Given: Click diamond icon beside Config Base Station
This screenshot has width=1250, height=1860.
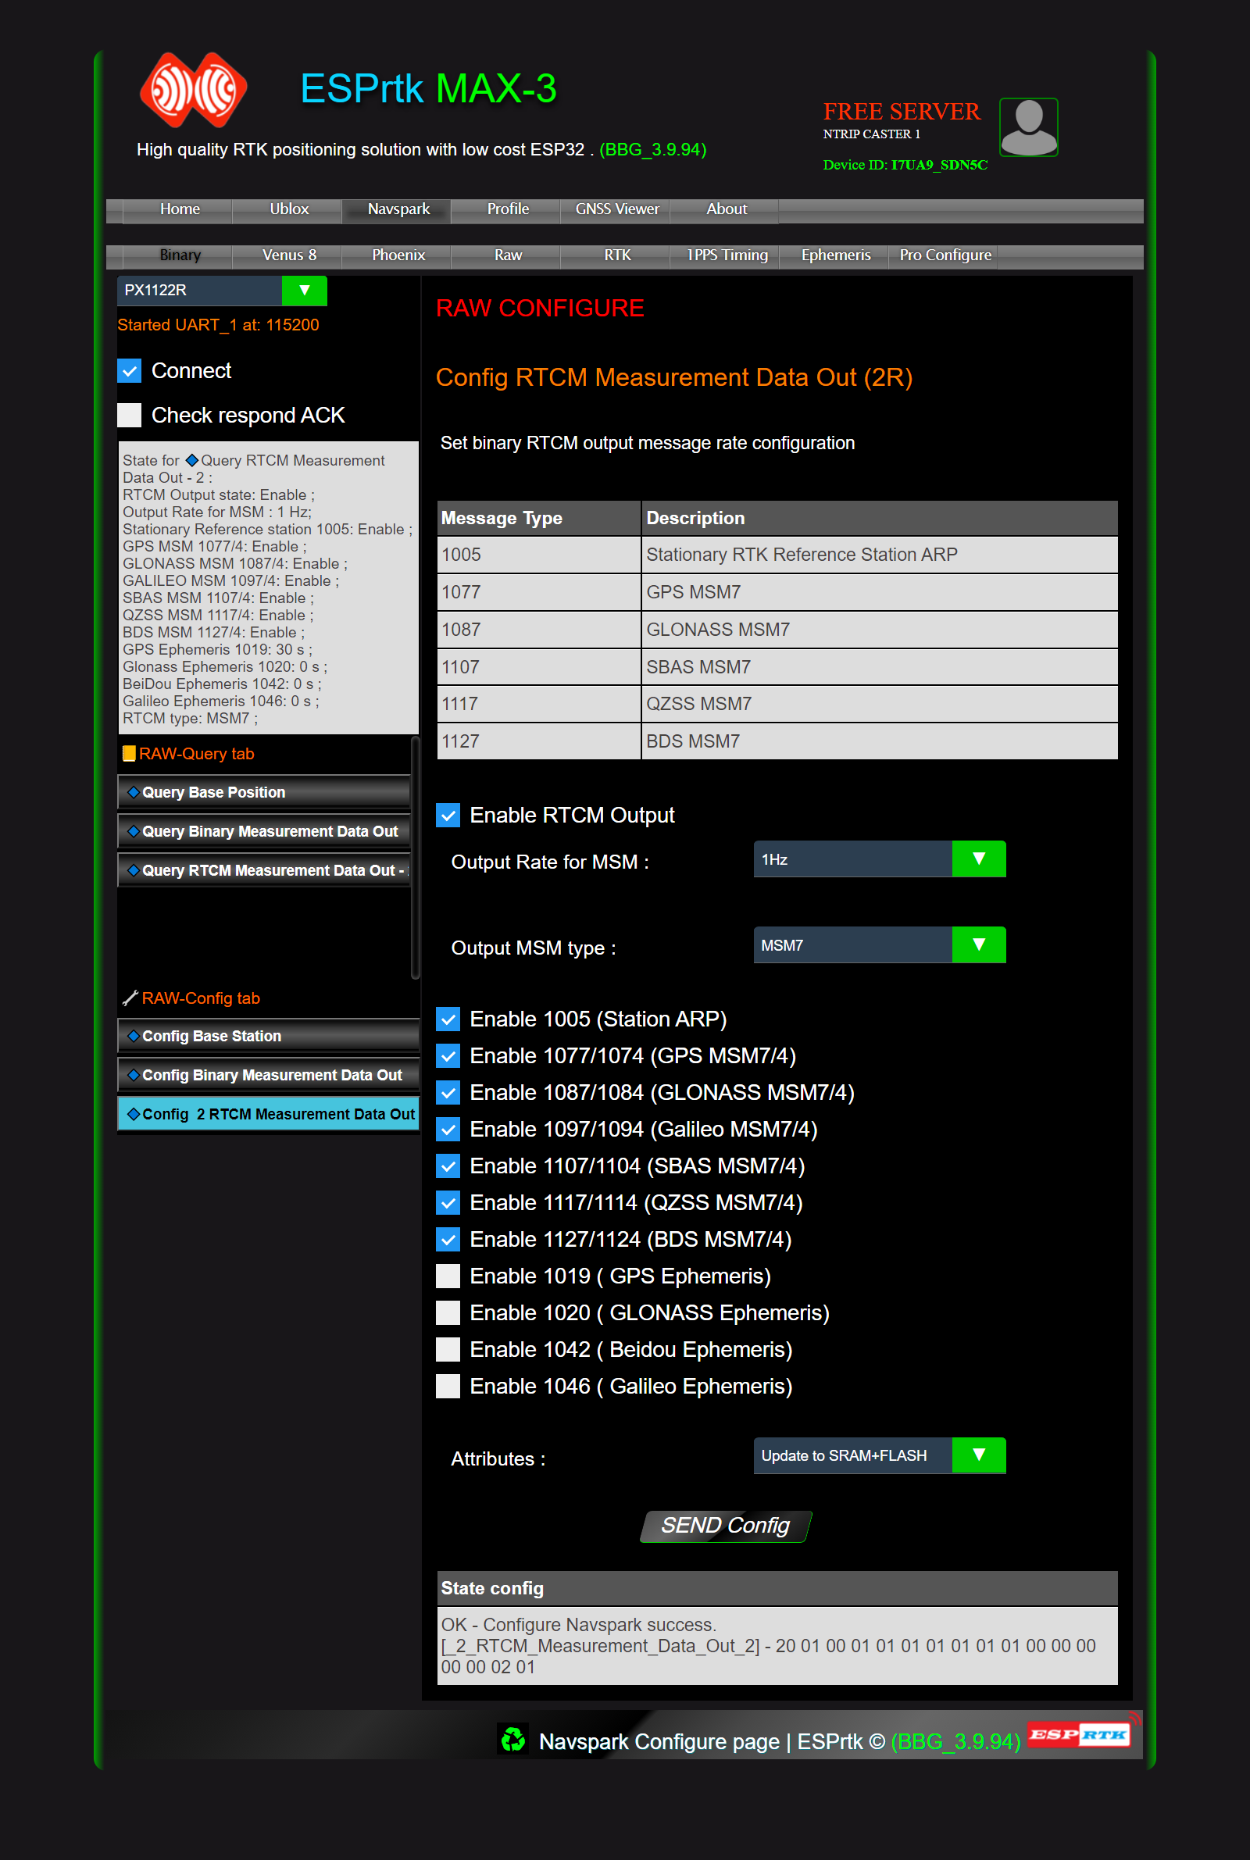Looking at the screenshot, I should point(133,1036).
